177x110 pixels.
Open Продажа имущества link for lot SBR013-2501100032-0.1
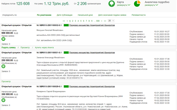(x=92, y=25)
